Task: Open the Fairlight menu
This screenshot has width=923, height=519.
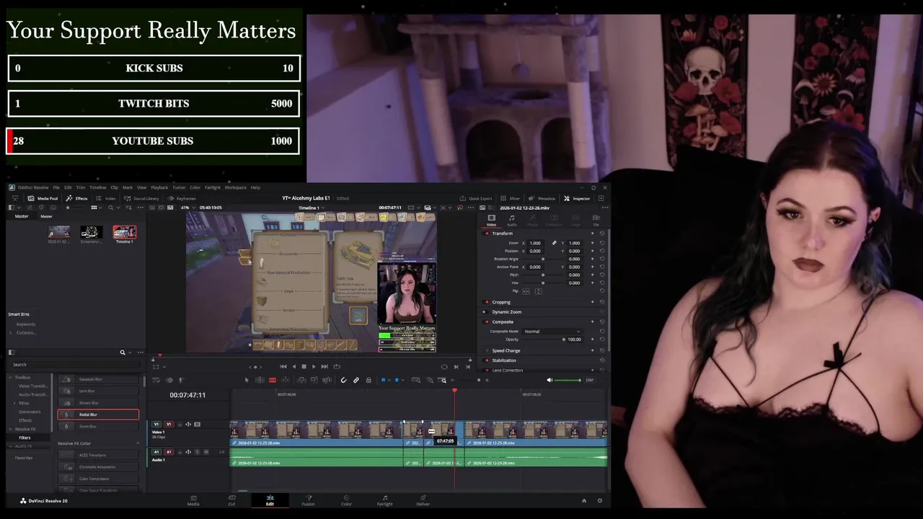Action: (x=213, y=187)
